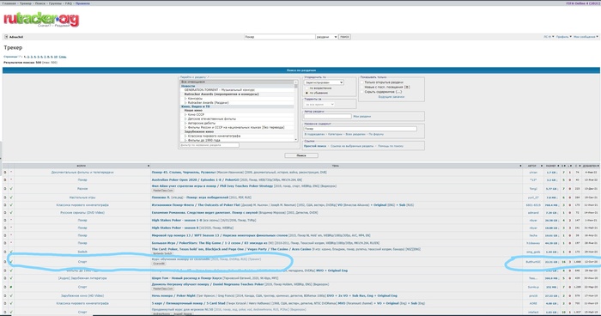Click the scroll-down arrow of the forum list

pos(296,140)
